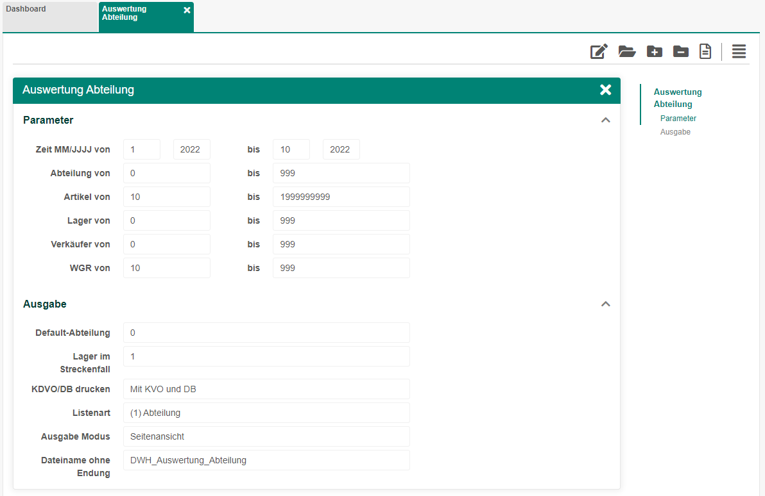Jump to Ausgabe in side navigation

[x=675, y=132]
